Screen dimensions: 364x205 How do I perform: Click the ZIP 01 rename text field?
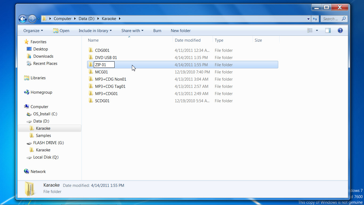[104, 65]
